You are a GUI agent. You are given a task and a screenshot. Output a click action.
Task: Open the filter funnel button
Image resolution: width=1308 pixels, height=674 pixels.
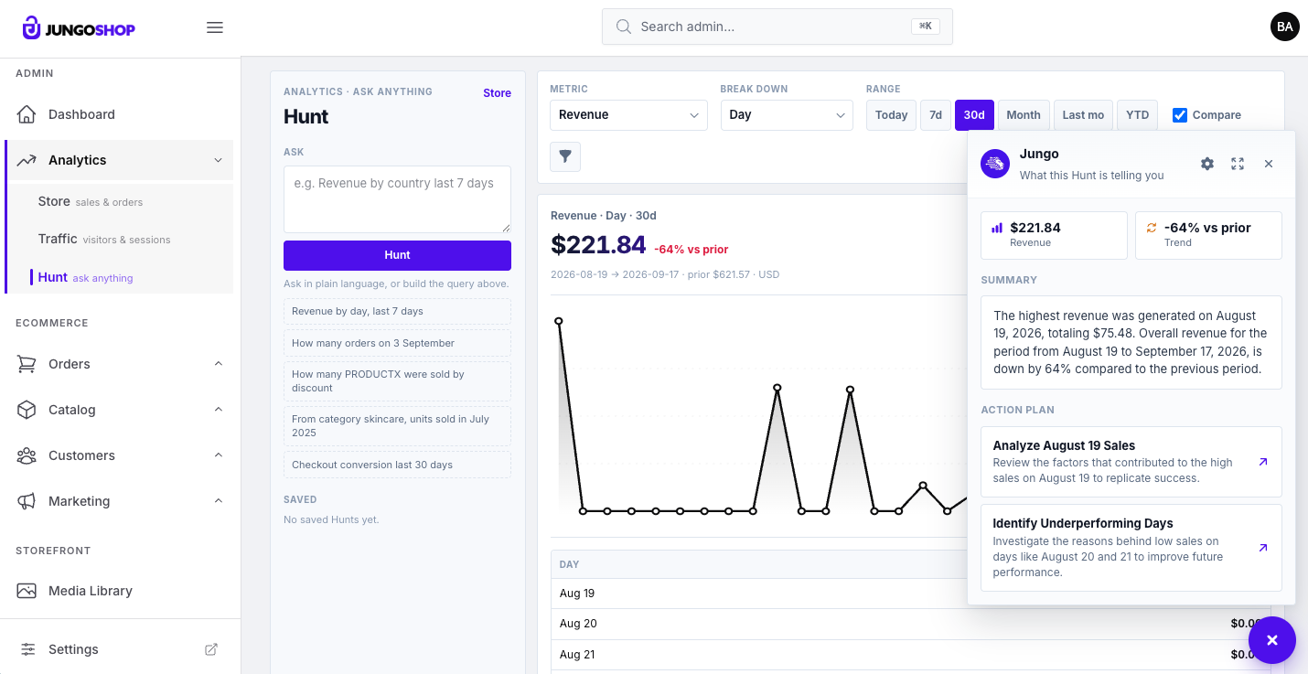[x=565, y=156]
